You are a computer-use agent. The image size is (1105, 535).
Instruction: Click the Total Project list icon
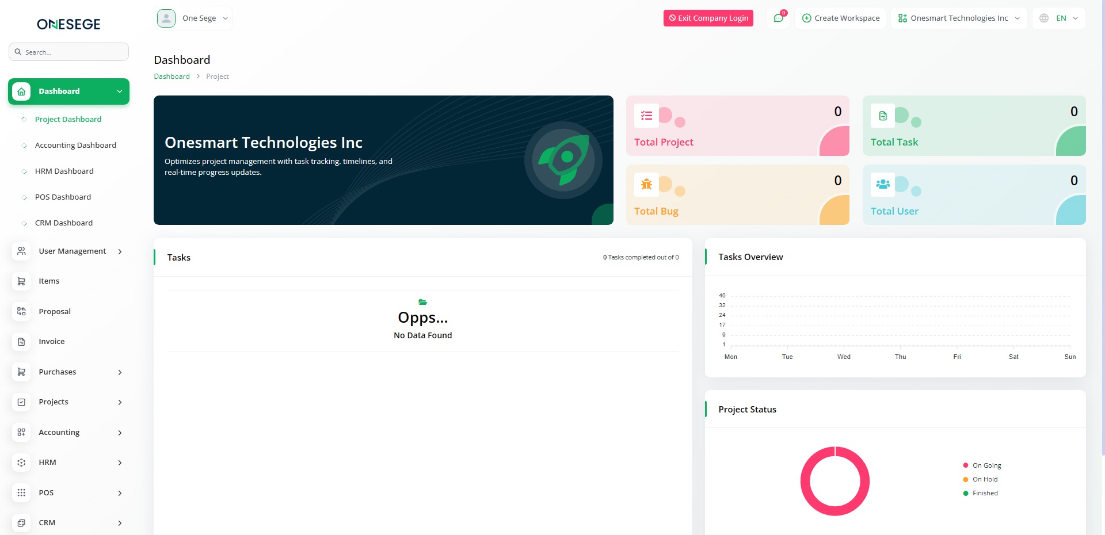(x=646, y=116)
